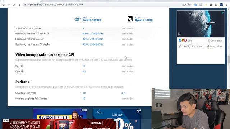
Task: Open the AdChoices icon on video ad
Action: point(222,13)
